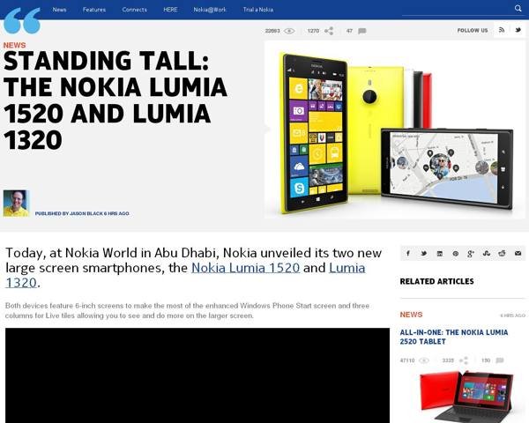529x423 pixels.
Task: Click the Lumia 2520 tablet thumbnail image
Action: 466,397
